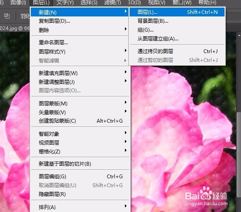Open the 视图(V) menu
Screen dimensions: 241x212
point(157,3)
